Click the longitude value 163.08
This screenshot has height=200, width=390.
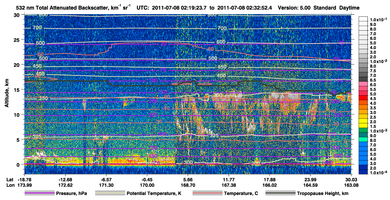(x=351, y=185)
